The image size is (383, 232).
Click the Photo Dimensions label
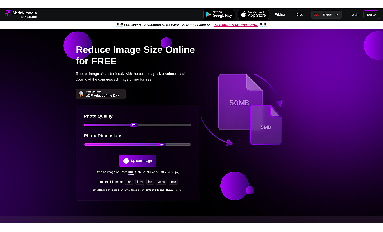click(103, 135)
